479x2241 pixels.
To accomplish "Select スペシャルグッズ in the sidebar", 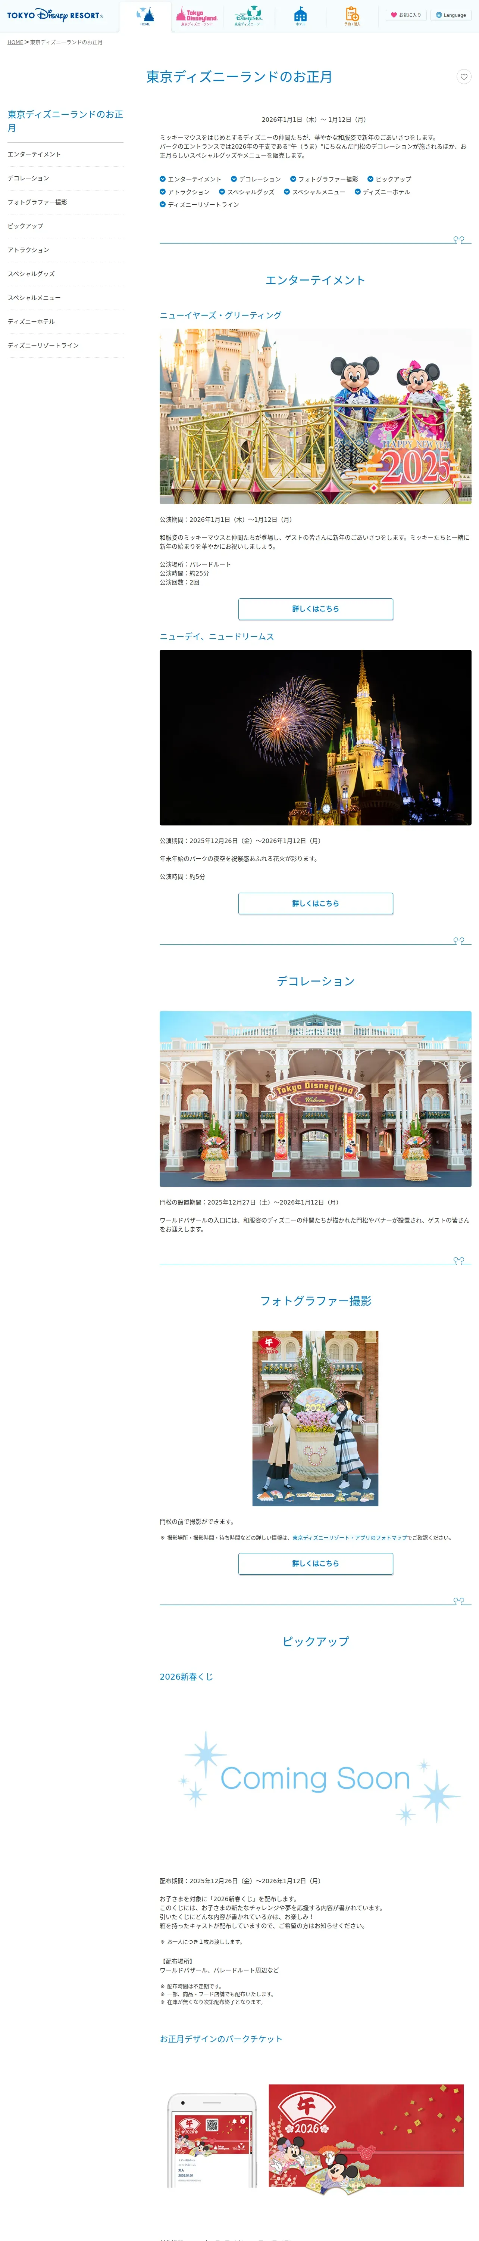I will click(65, 274).
